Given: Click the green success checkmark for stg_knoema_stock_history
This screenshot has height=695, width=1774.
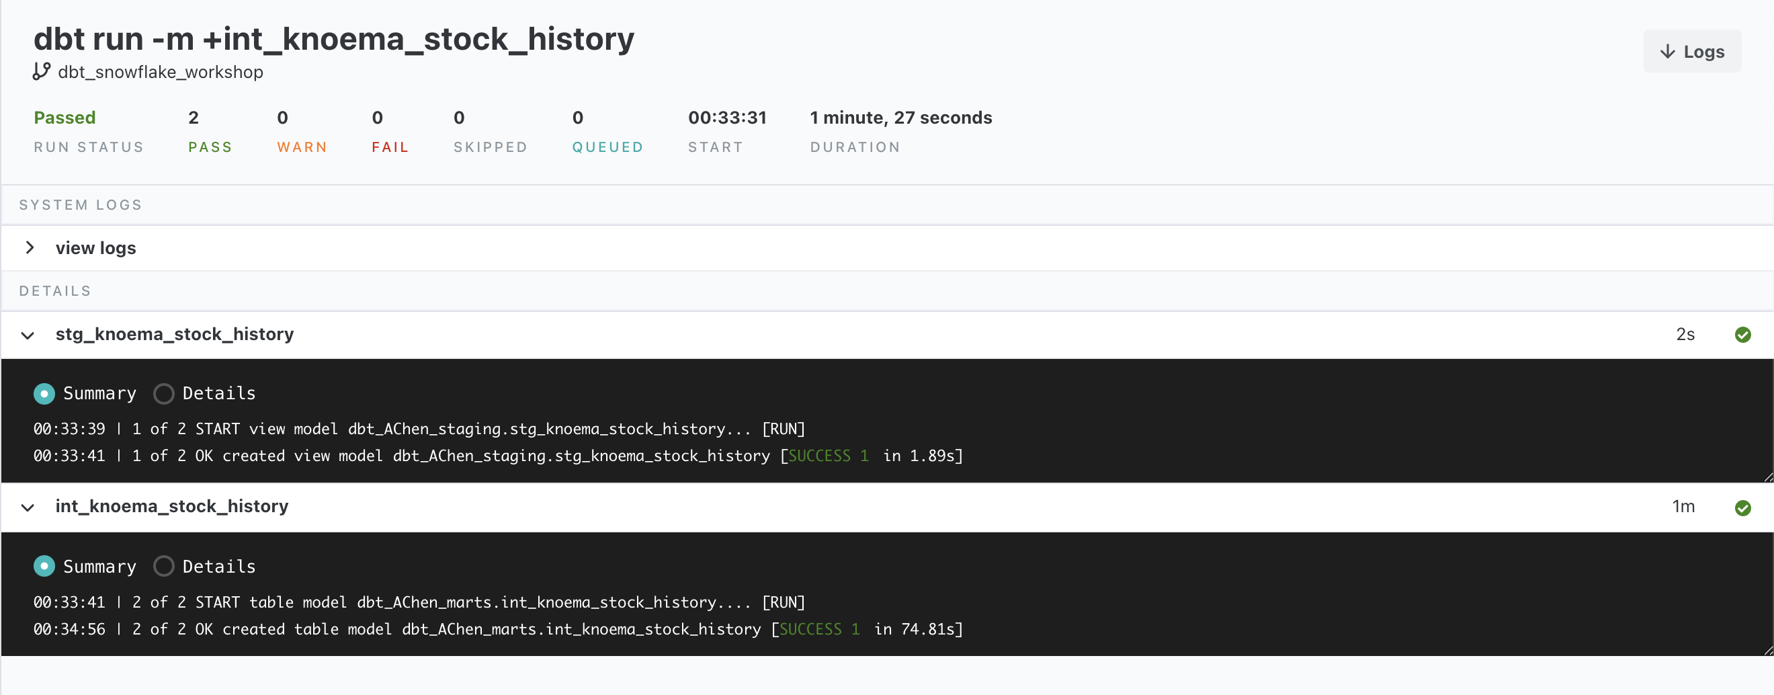Looking at the screenshot, I should (1742, 335).
